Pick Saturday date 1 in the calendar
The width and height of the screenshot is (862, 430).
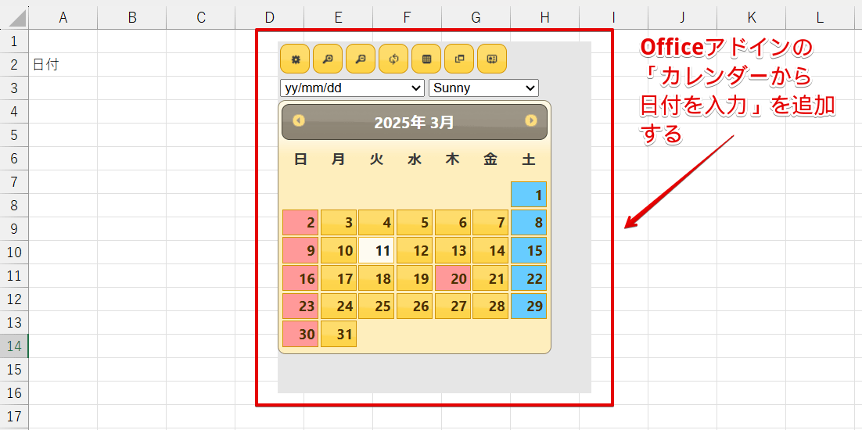pyautogui.click(x=529, y=195)
